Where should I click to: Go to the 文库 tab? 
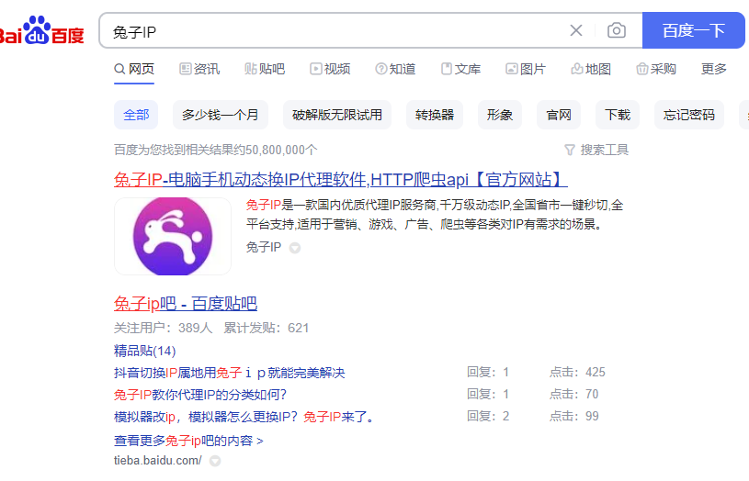[460, 69]
